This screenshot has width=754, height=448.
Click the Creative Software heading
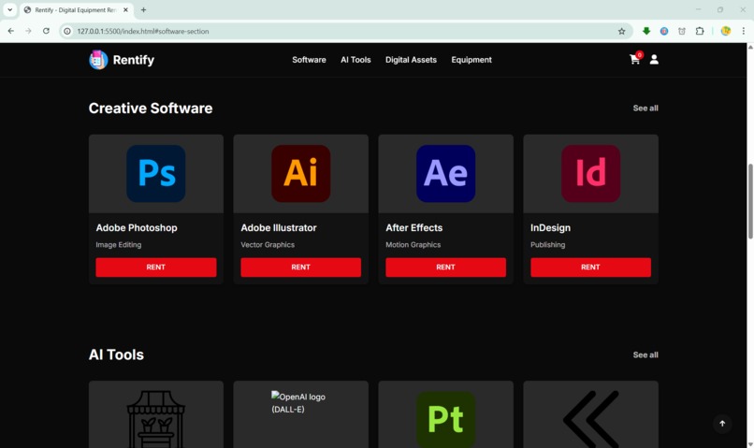151,108
